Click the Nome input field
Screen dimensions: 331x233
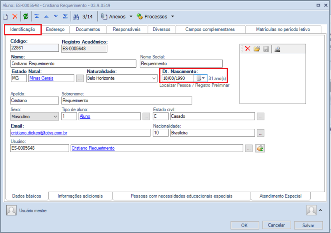click(73, 64)
